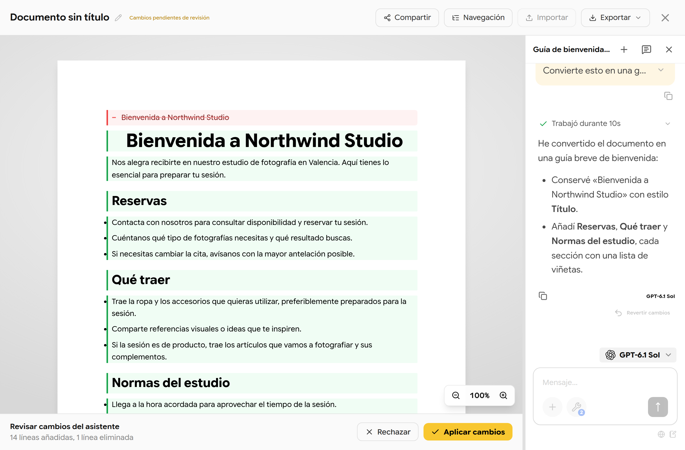The image size is (685, 450).
Task: Click the 'Qué traer' heading
Action: click(141, 280)
